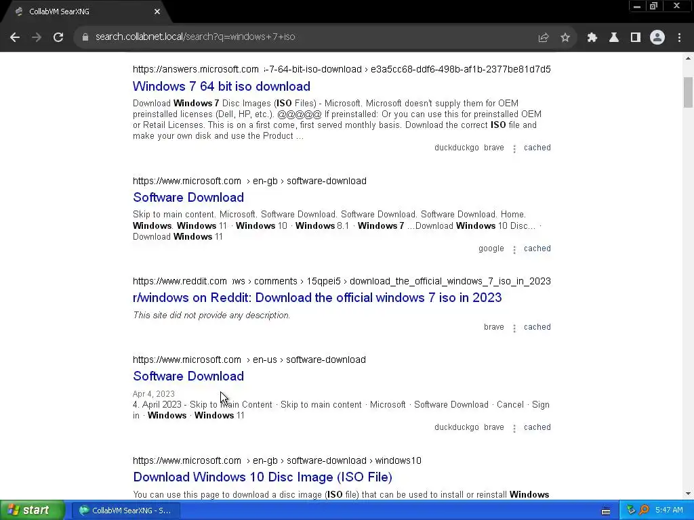Click 'duckduckgo' label under the first result
694x520 pixels.
tap(456, 148)
